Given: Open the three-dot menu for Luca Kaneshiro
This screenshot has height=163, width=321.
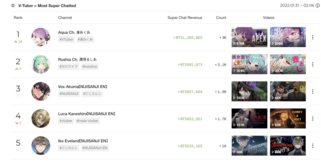Looking at the screenshot, I should (313, 119).
